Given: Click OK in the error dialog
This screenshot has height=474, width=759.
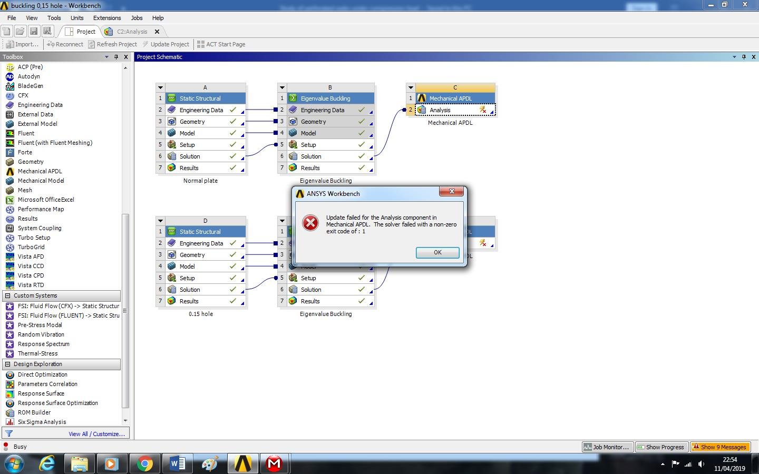Looking at the screenshot, I should click(x=437, y=252).
